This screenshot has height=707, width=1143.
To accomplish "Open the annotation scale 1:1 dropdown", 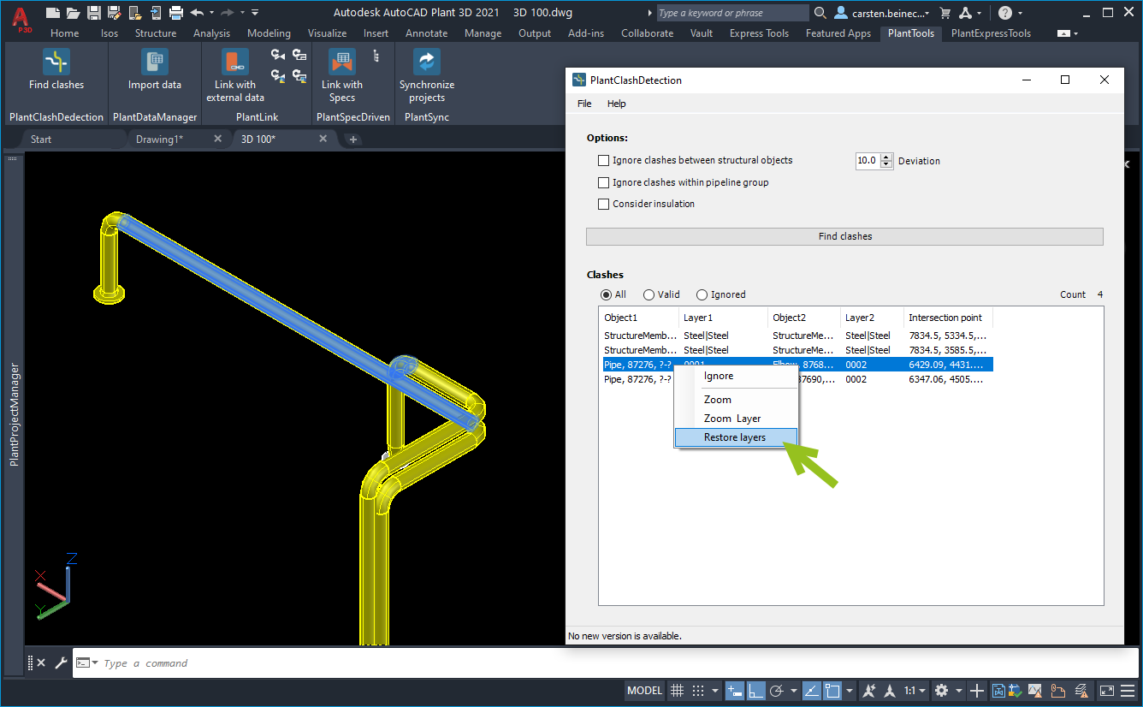I will 915,691.
